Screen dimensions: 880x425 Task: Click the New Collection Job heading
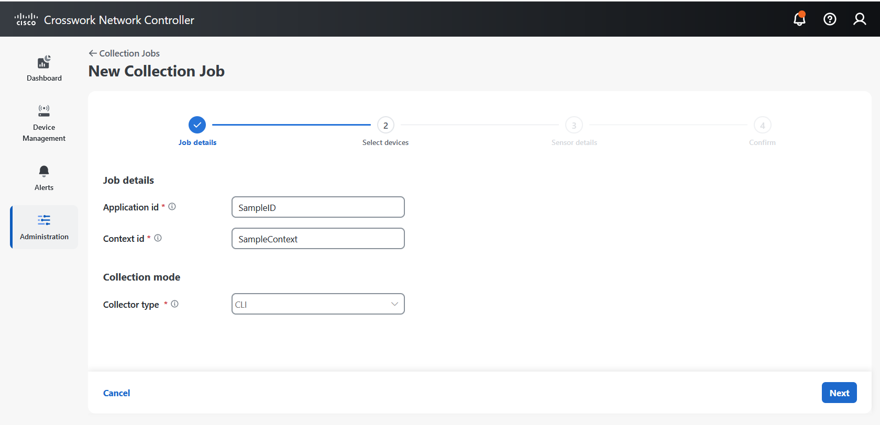point(157,71)
